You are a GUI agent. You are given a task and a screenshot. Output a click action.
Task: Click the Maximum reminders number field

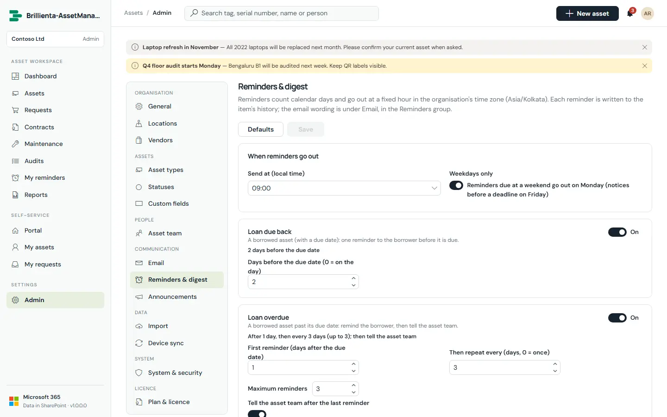336,389
